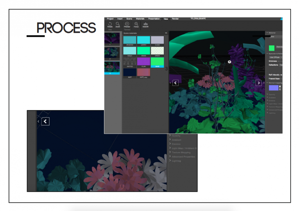The width and height of the screenshot is (299, 211).
Task: Launch the ViewVR mode icon
Action: tap(145, 25)
